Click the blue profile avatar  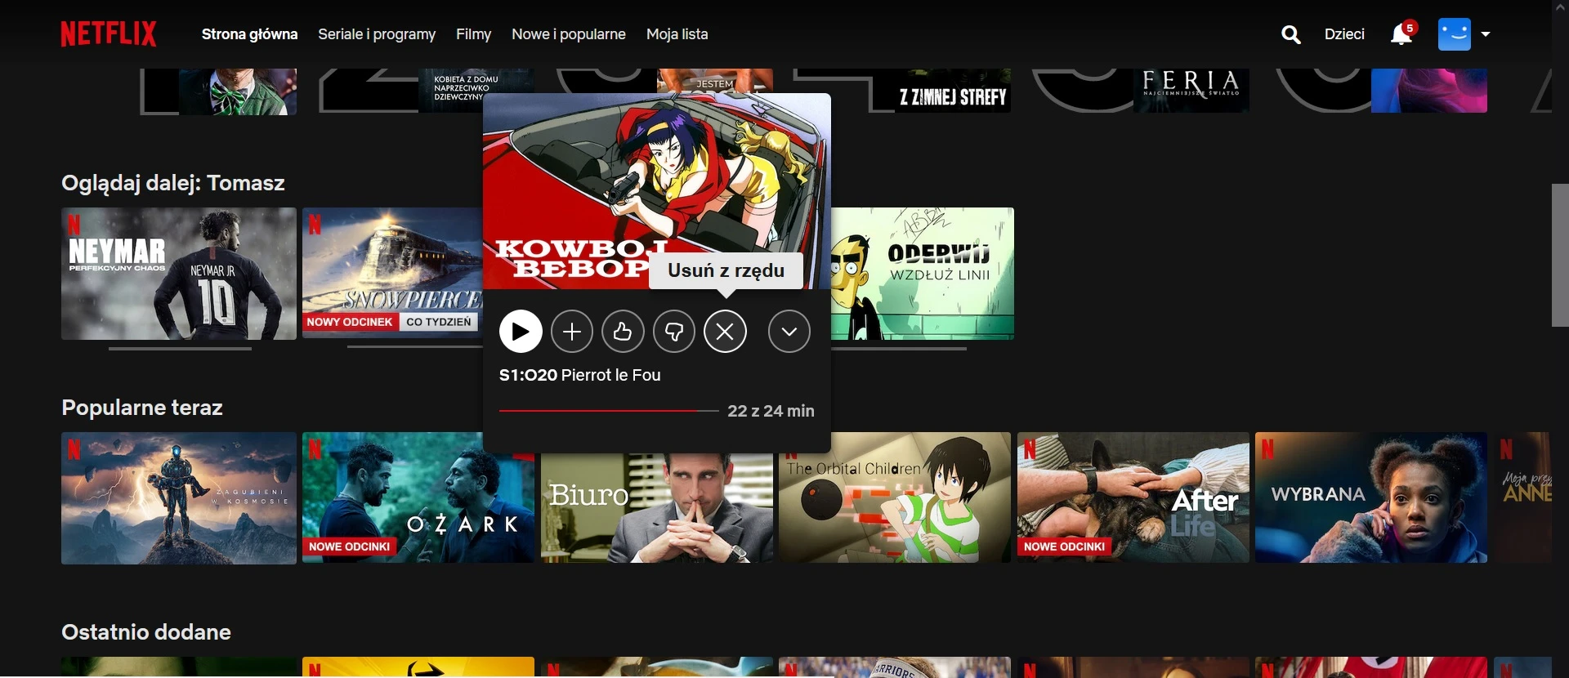1455,34
